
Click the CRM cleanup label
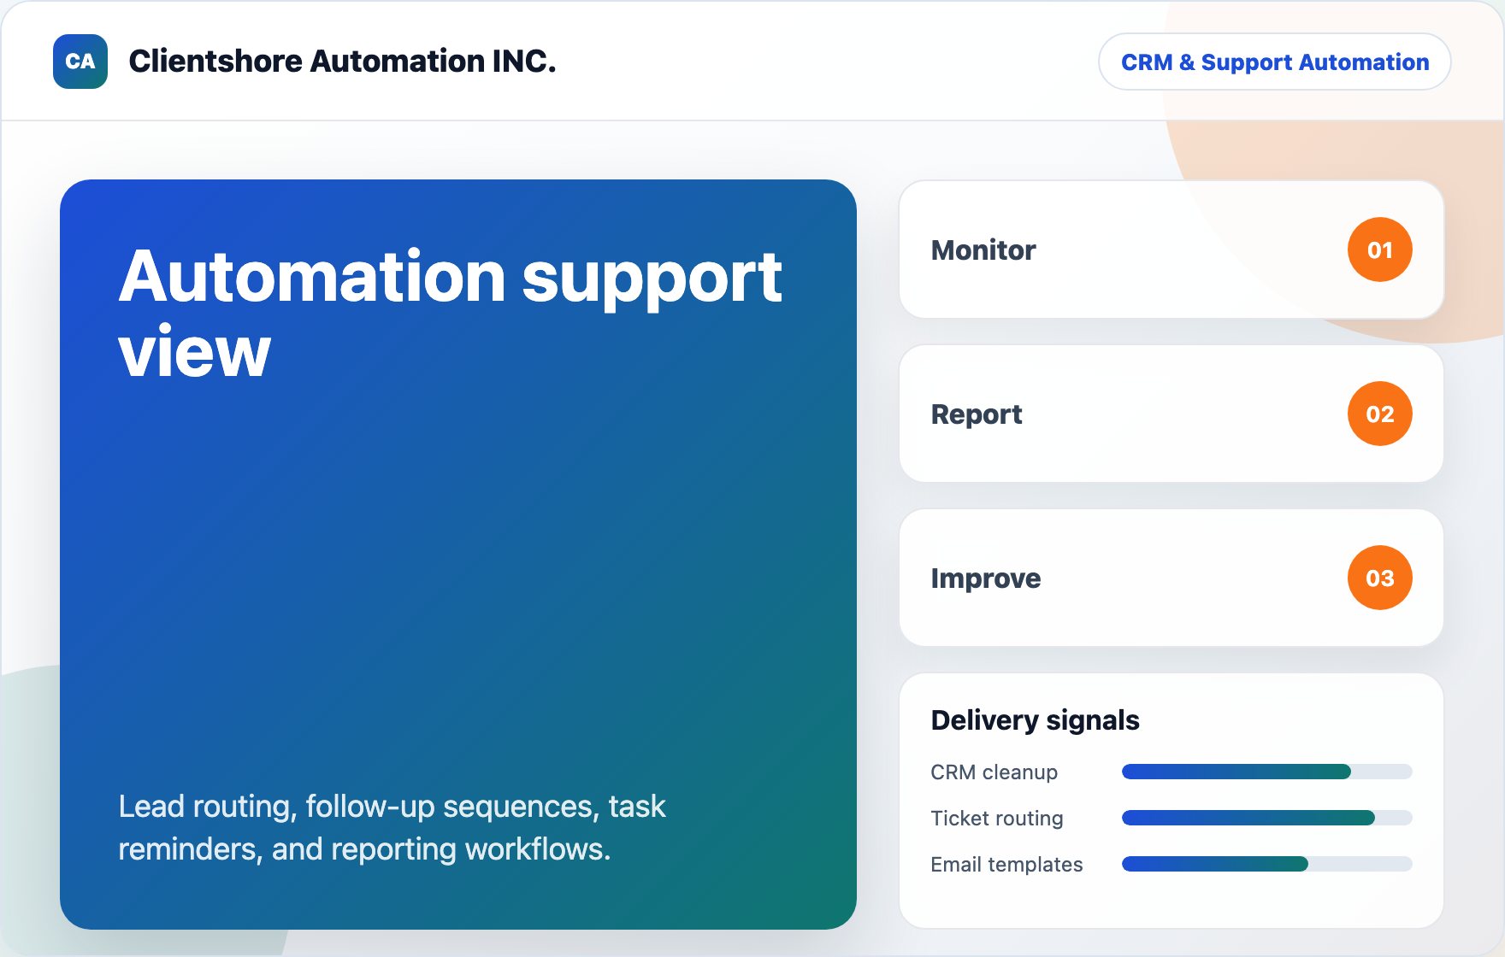pyautogui.click(x=994, y=772)
